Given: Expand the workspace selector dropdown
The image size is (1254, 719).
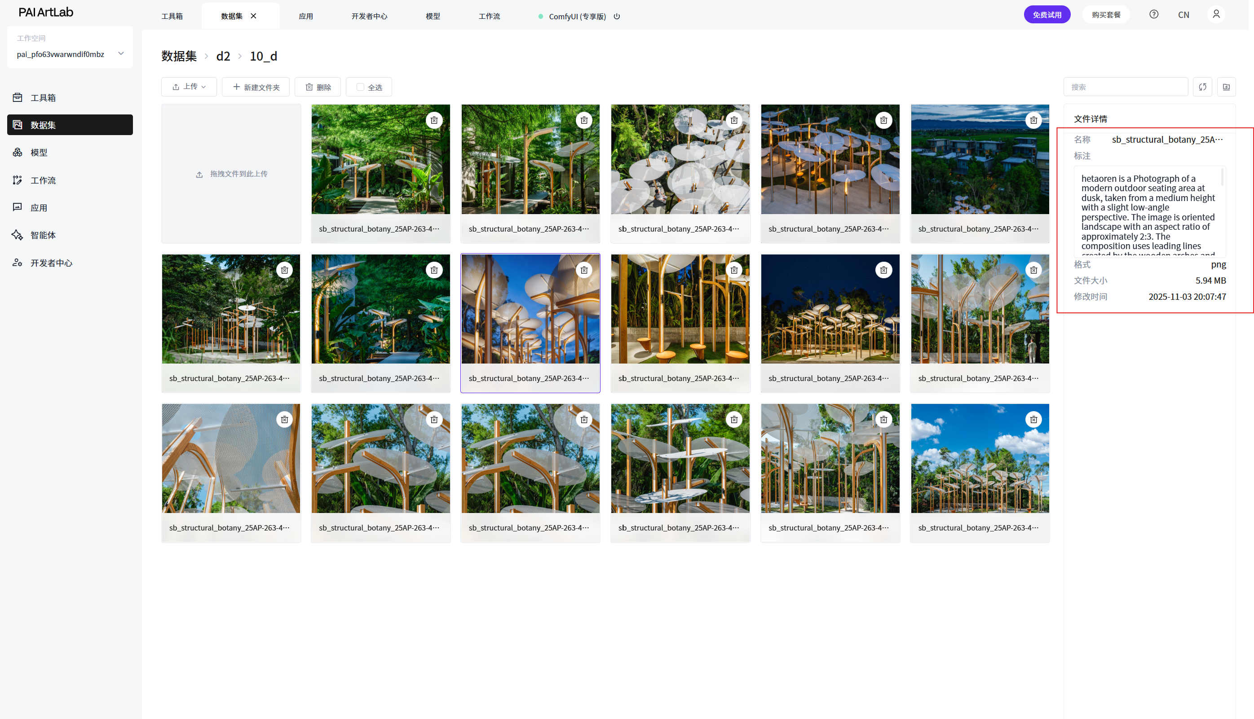Looking at the screenshot, I should tap(120, 53).
